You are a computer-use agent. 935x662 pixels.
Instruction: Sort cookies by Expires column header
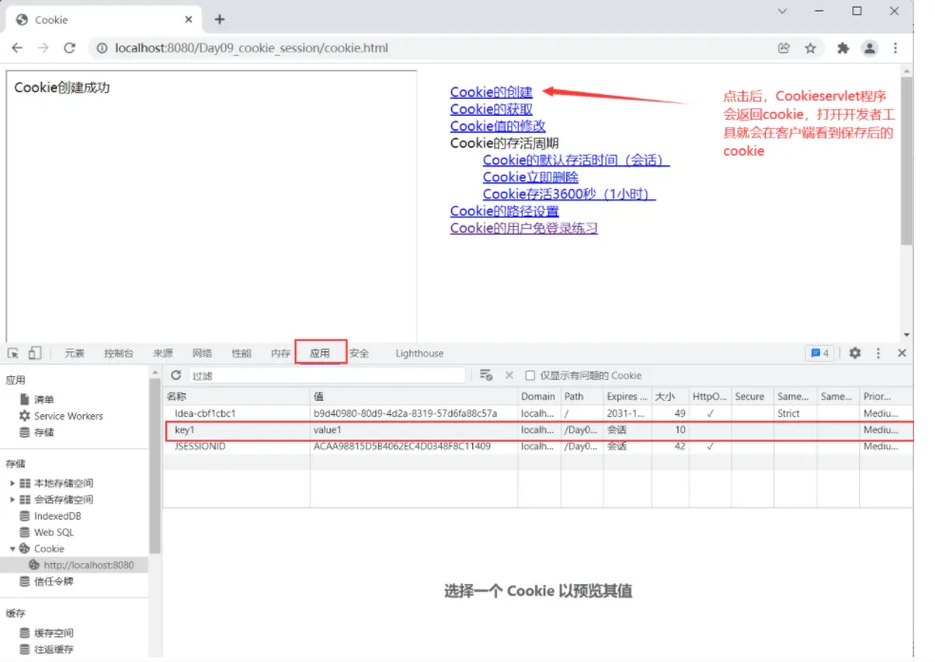pyautogui.click(x=627, y=396)
